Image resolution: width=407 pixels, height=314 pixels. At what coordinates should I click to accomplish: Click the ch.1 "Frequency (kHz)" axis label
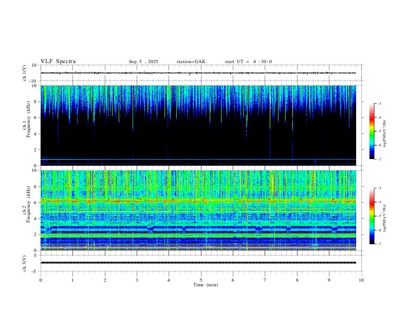29,119
